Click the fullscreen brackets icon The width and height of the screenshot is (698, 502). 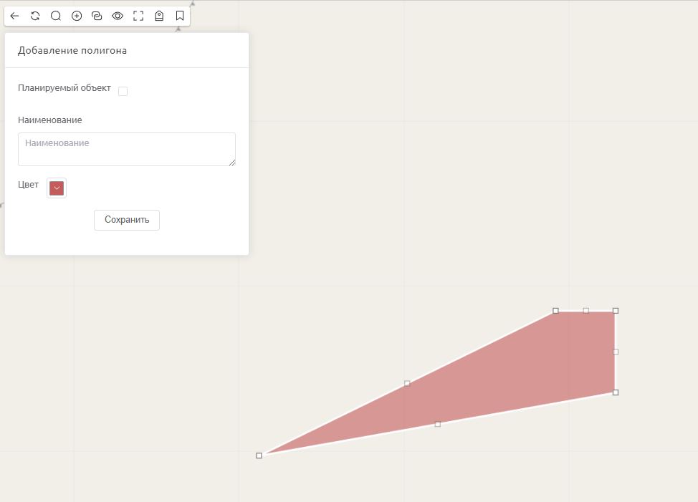(x=138, y=16)
